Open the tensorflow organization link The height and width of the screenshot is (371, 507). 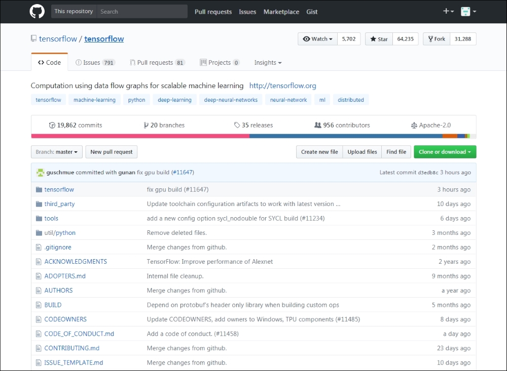[58, 39]
